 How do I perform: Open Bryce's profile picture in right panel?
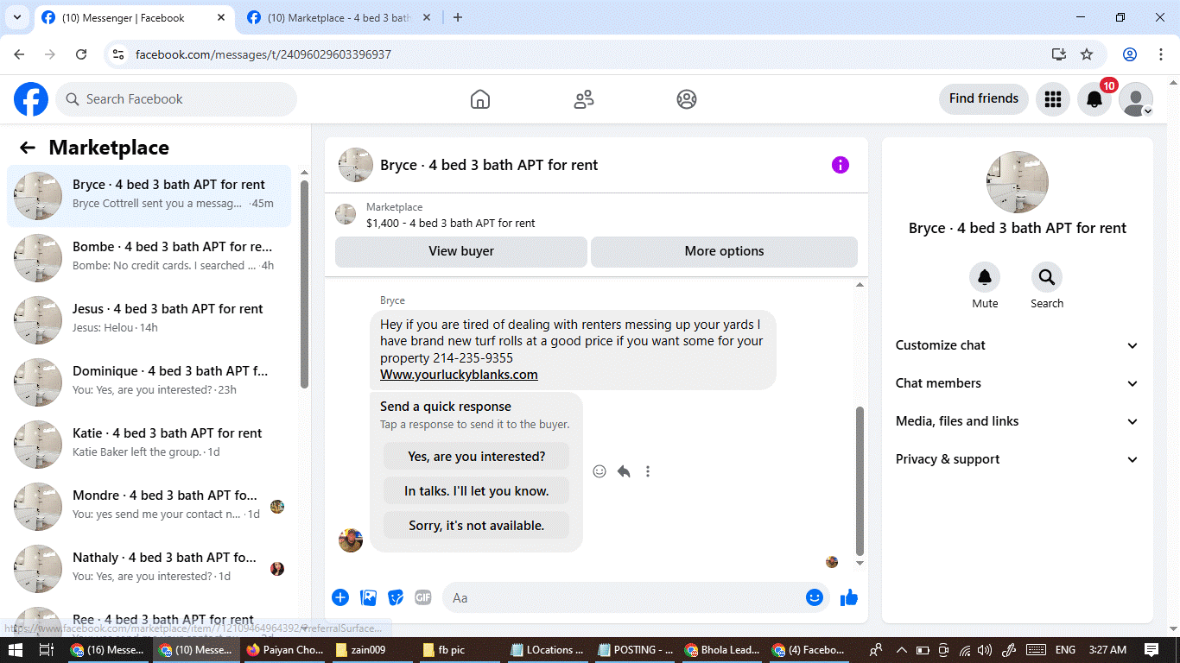click(x=1018, y=182)
